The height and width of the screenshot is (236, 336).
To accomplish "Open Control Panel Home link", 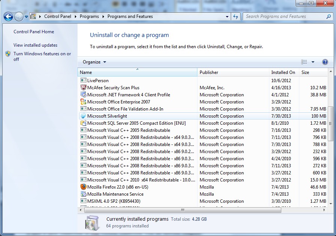I will (x=34, y=32).
